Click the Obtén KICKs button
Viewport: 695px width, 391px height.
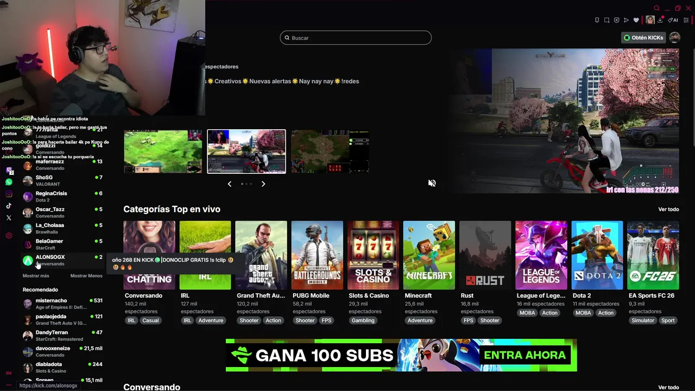click(643, 37)
